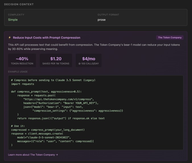Image resolution: width=192 pixels, height=163 pixels.
Task: Open the Learn more about The Token Company link
Action: 33,155
